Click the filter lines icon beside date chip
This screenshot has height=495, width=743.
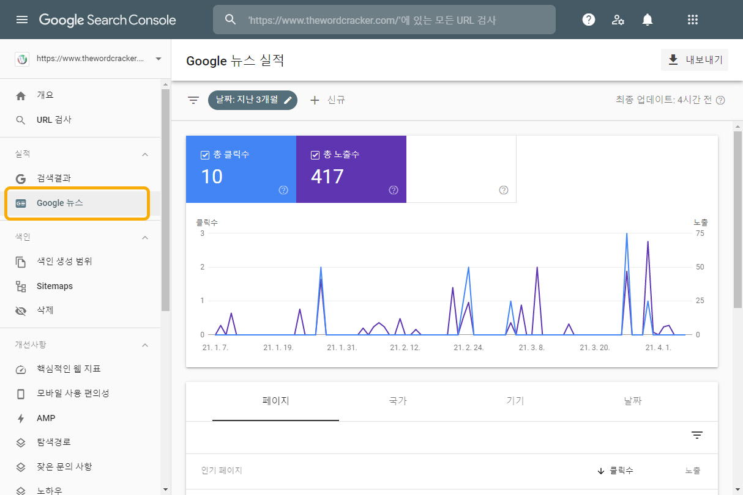193,100
